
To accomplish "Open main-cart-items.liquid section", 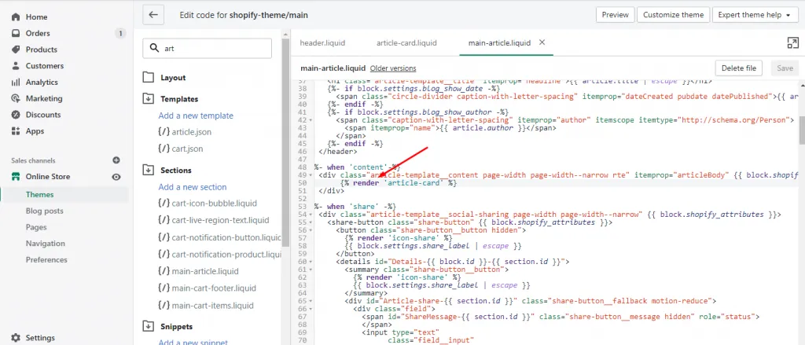I will [206, 306].
